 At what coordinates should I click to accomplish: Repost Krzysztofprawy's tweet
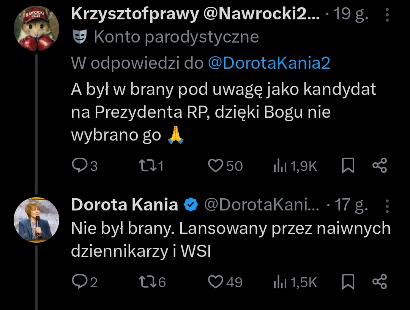pyautogui.click(x=146, y=166)
